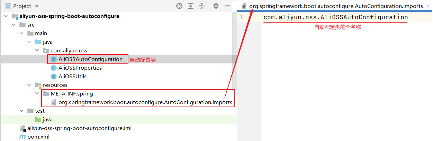Collapse the src folder
The height and width of the screenshot is (141, 433).
tap(13, 25)
